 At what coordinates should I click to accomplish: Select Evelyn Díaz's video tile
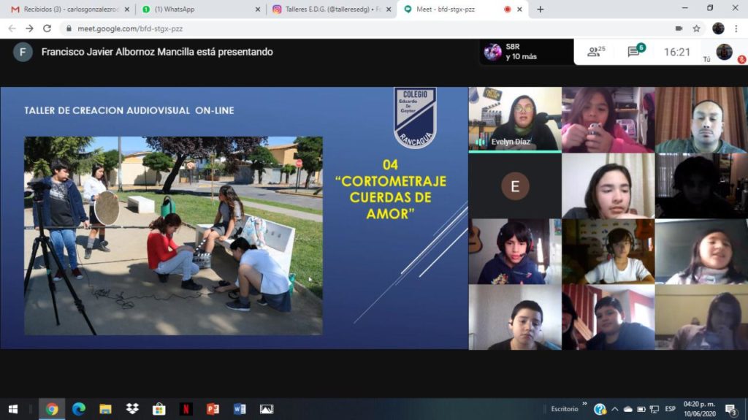pyautogui.click(x=514, y=119)
